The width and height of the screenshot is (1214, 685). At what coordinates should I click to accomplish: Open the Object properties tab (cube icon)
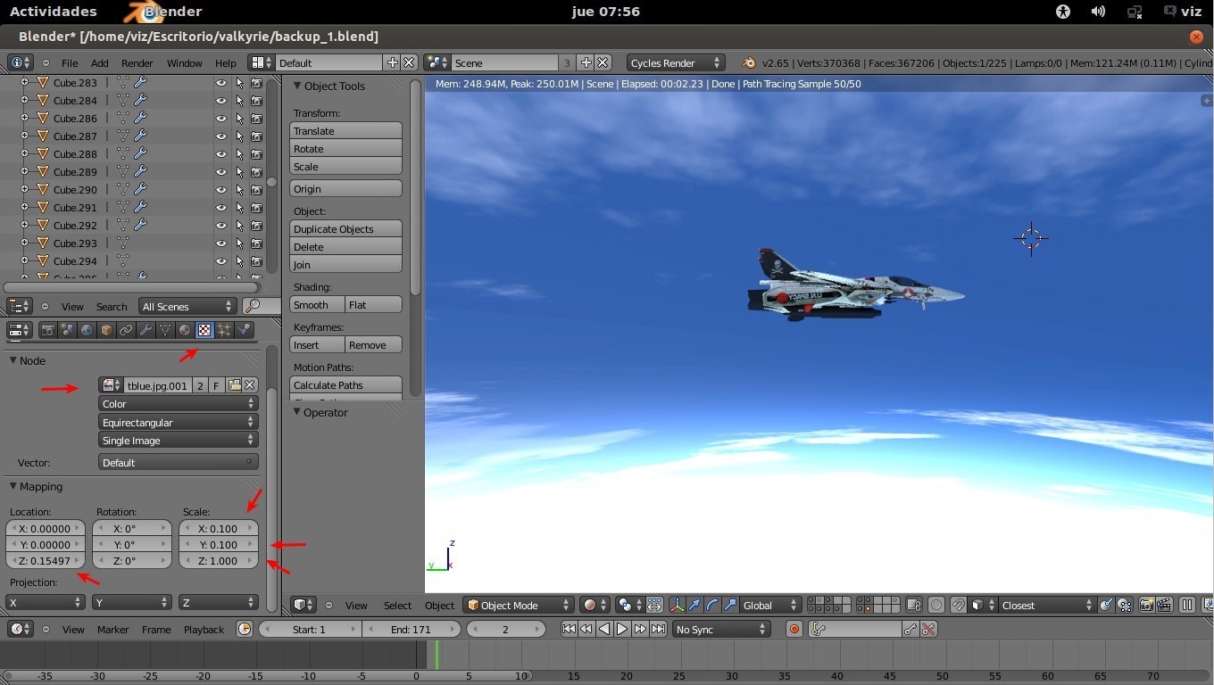pyautogui.click(x=106, y=330)
